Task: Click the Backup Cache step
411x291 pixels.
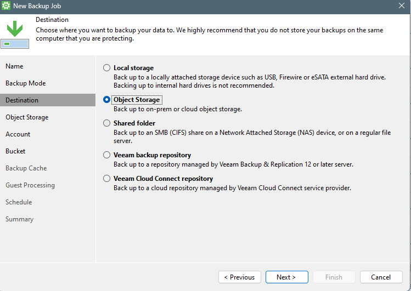Action: pos(26,168)
